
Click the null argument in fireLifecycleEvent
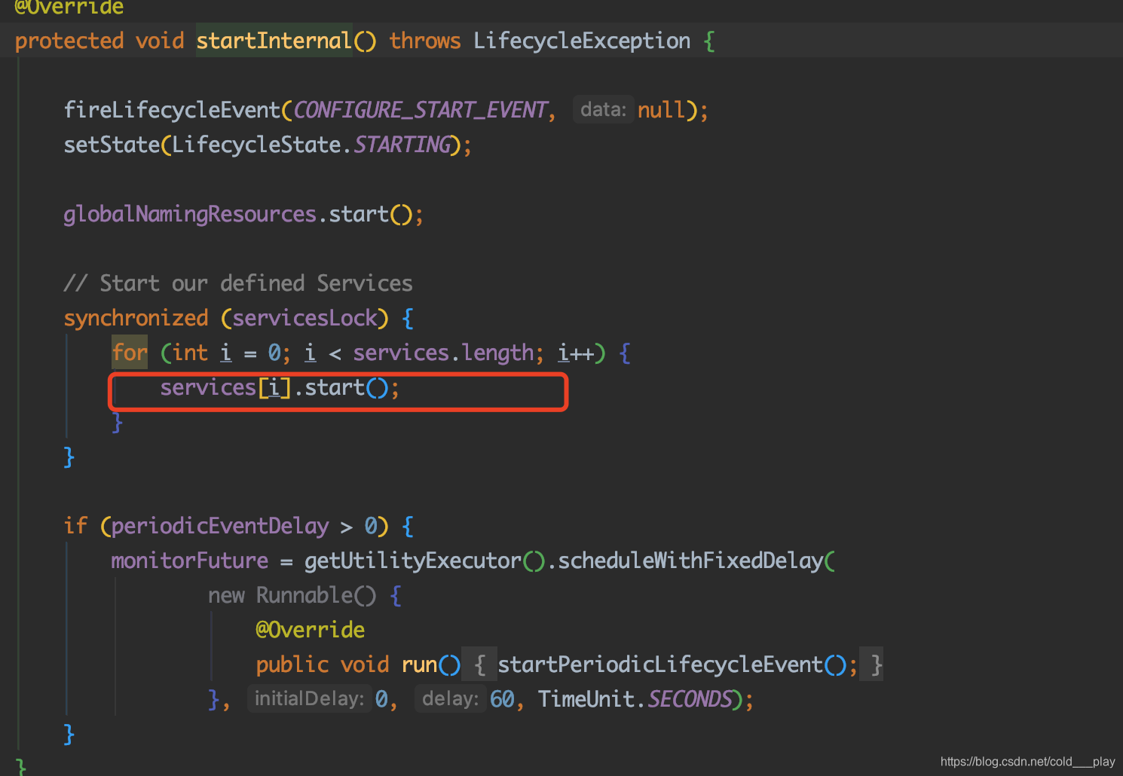[x=662, y=110]
